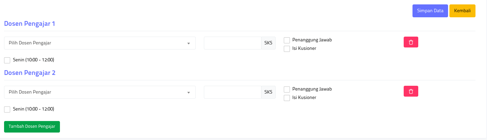Image resolution: width=487 pixels, height=140 pixels.
Task: Tick Senin (10:00 - 12:00) under Dosen Pengajar 2
Action: [7, 109]
